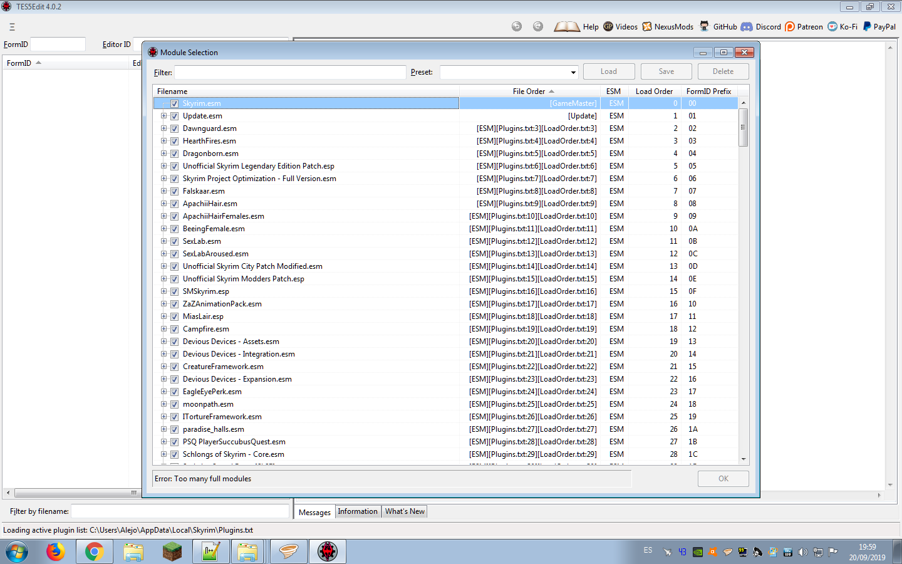The width and height of the screenshot is (902, 564).
Task: Open the Patreon link
Action: (x=804, y=27)
